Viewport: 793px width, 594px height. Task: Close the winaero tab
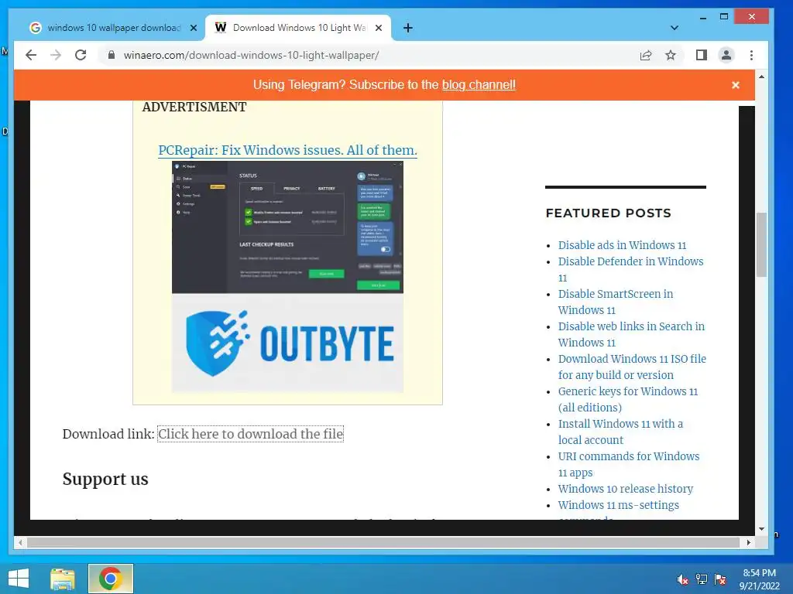[x=378, y=28]
